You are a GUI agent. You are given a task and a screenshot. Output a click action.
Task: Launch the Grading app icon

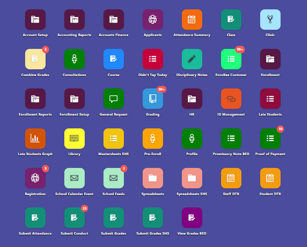click(x=153, y=99)
